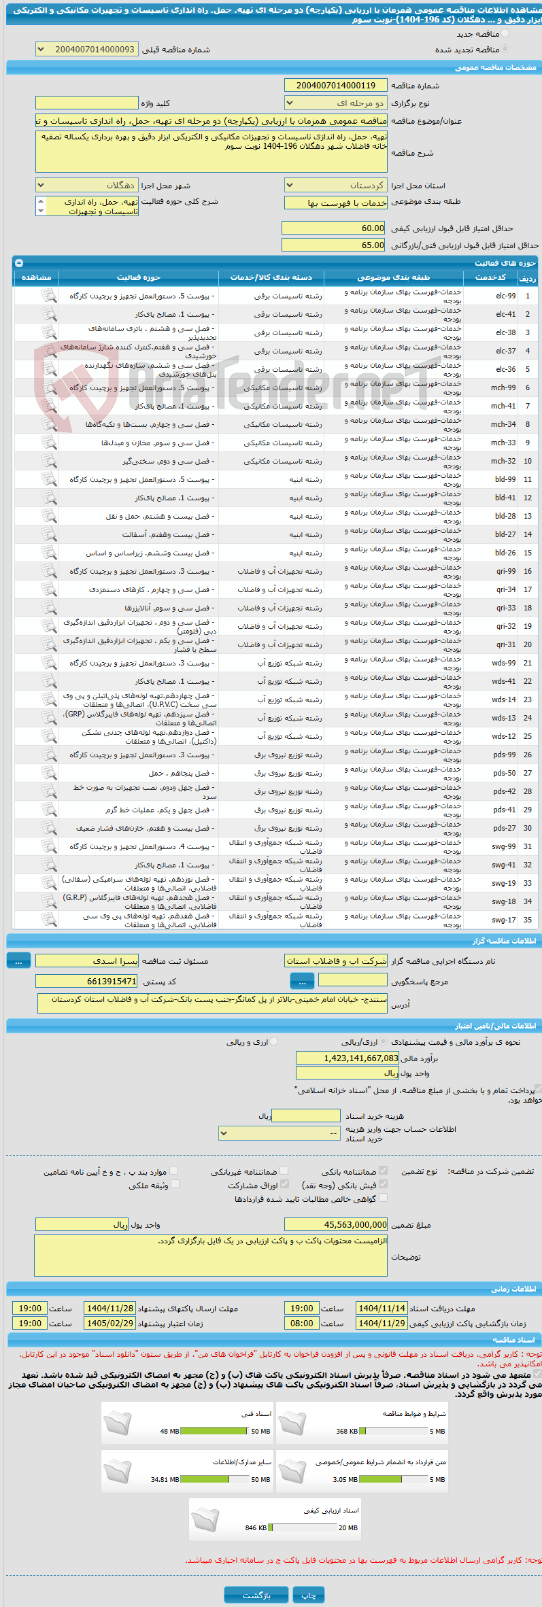Toggle وثیقه ملکی checkbox

tap(174, 1184)
